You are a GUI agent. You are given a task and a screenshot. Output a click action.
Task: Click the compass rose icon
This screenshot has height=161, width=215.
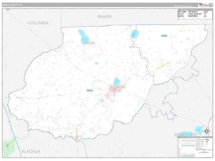click(x=206, y=131)
